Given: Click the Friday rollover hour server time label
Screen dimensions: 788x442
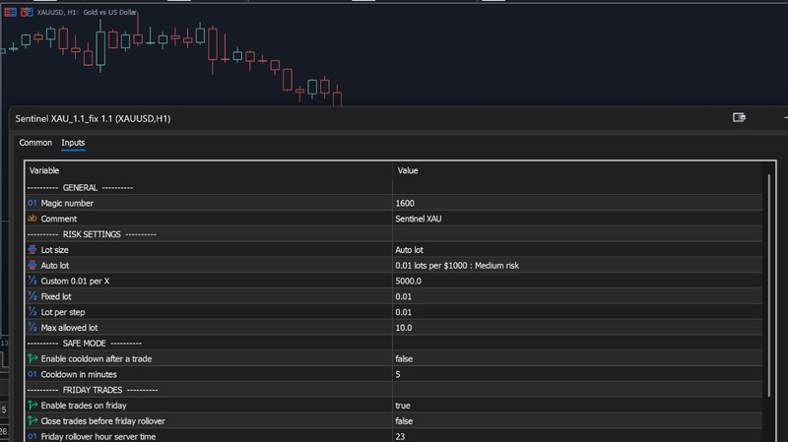Looking at the screenshot, I should click(98, 436).
